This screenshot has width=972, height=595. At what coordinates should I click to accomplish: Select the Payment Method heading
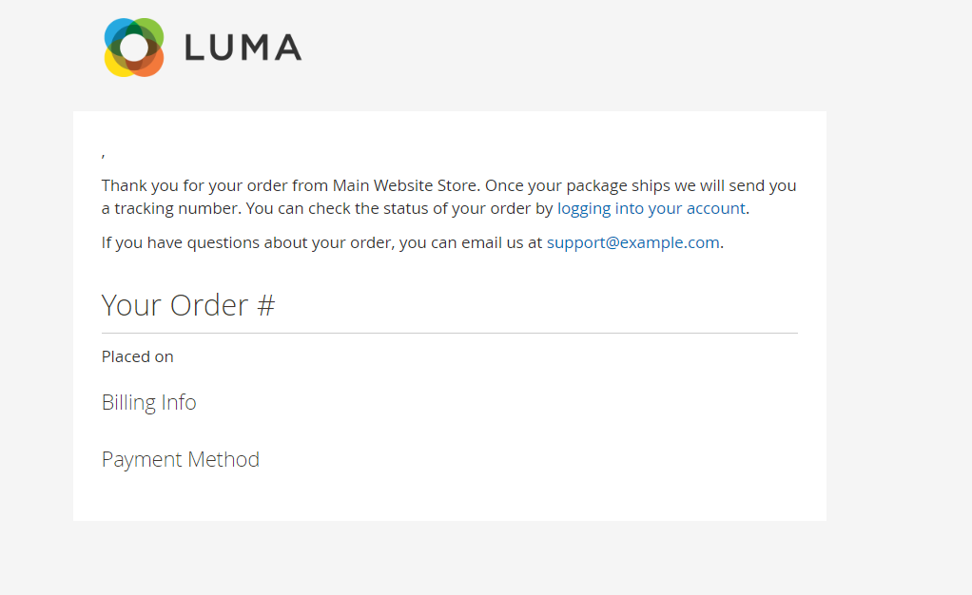coord(181,459)
